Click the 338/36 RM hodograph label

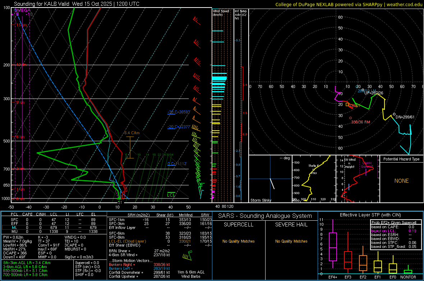(360, 122)
